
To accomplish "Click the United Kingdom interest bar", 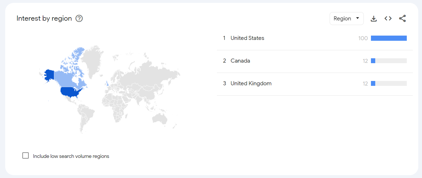I will point(389,84).
